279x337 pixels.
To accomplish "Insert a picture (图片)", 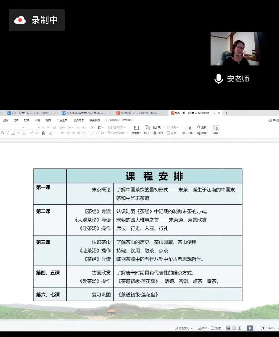I will point(158,127).
